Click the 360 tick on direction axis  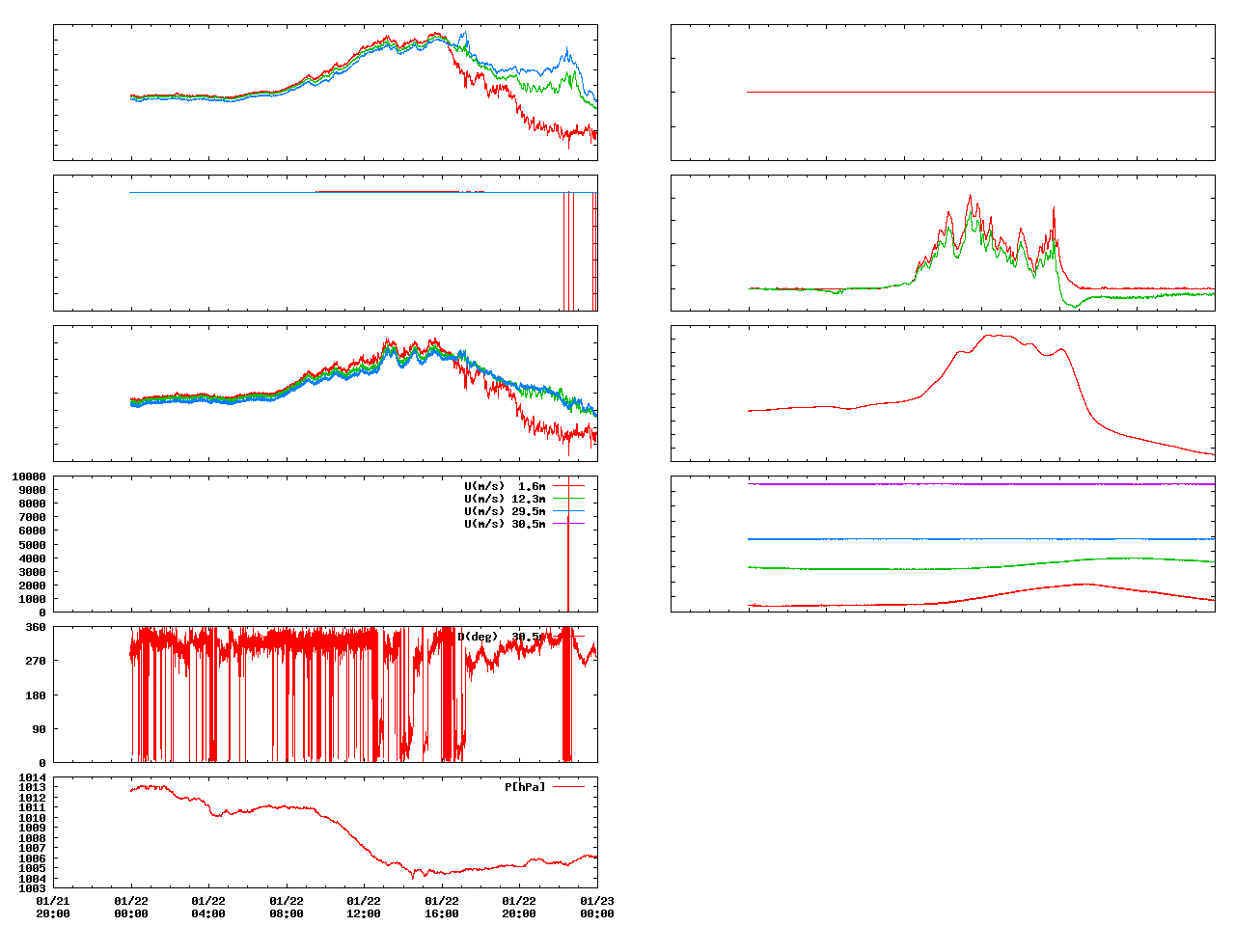[35, 627]
